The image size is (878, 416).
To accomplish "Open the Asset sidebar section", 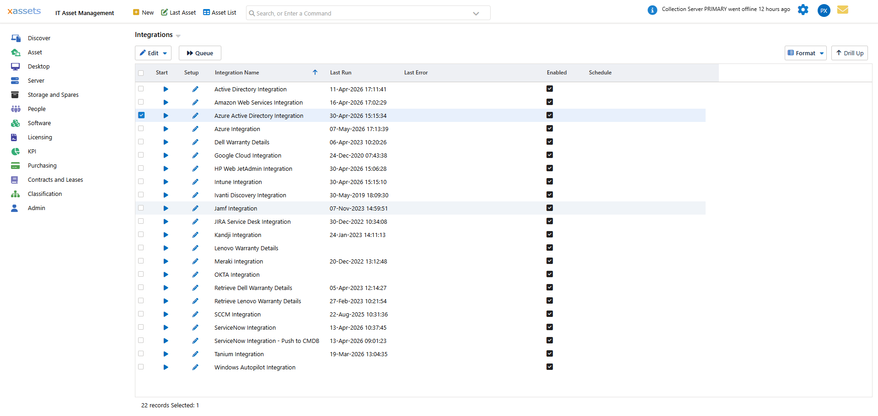I will pyautogui.click(x=35, y=53).
